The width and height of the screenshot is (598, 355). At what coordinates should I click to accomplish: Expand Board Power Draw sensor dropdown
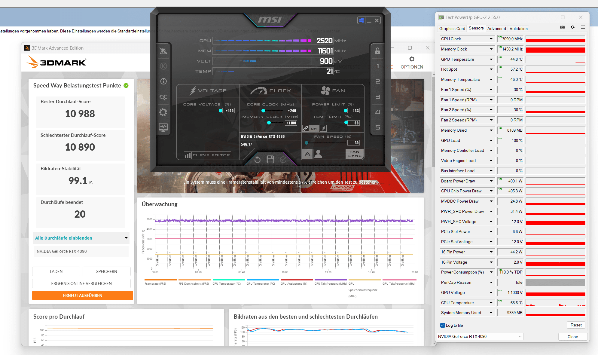tap(491, 181)
